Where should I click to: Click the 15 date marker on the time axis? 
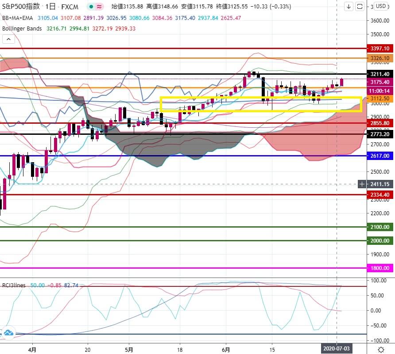(272, 350)
